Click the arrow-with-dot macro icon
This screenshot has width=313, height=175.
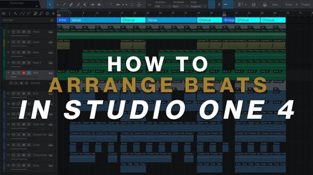tap(125, 4)
